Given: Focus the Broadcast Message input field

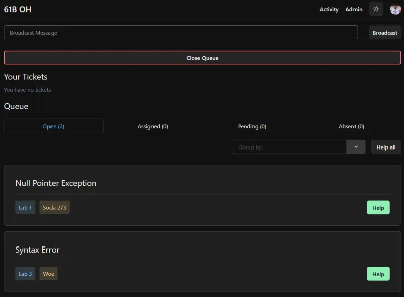Looking at the screenshot, I should [181, 32].
